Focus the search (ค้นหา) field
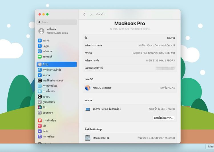 coord(57,22)
